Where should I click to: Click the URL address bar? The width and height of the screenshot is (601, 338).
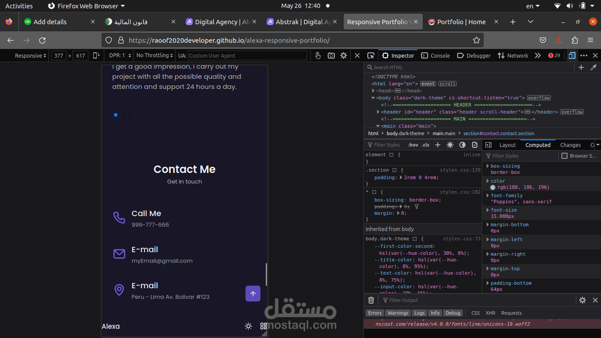coord(292,40)
